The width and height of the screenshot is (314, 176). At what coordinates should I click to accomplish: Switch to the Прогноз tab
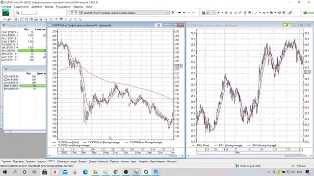[x=114, y=161]
